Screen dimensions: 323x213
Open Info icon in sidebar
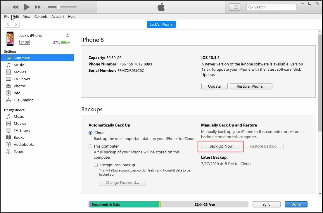click(8, 93)
